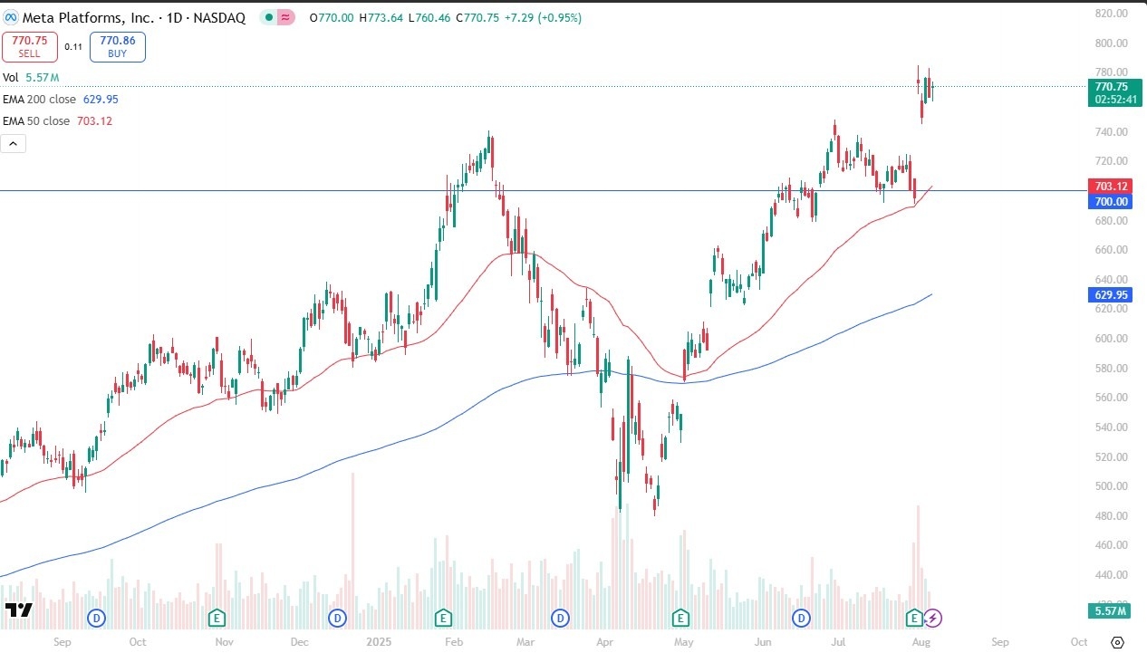Image resolution: width=1147 pixels, height=653 pixels.
Task: Click the H773.64 high value
Action: [x=382, y=18]
